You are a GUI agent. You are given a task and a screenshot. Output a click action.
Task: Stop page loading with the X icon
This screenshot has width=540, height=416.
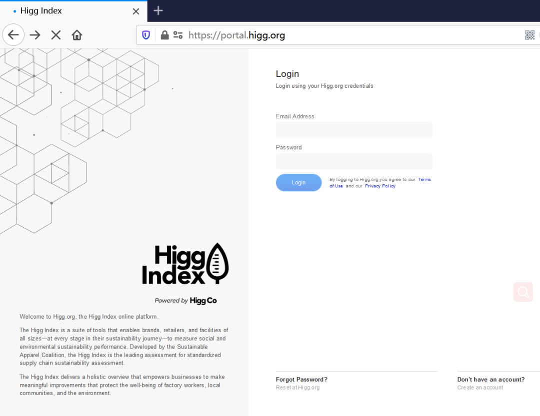tap(55, 35)
